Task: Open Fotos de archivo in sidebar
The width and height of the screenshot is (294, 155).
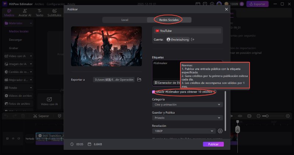Action: click(x=18, y=104)
